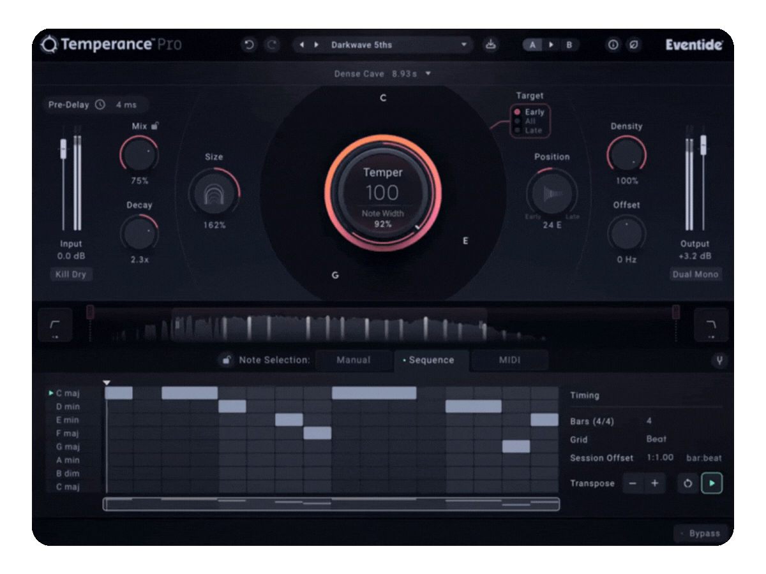Expand the Dense Cave reverb menu
The image size is (766, 574).
click(x=428, y=74)
